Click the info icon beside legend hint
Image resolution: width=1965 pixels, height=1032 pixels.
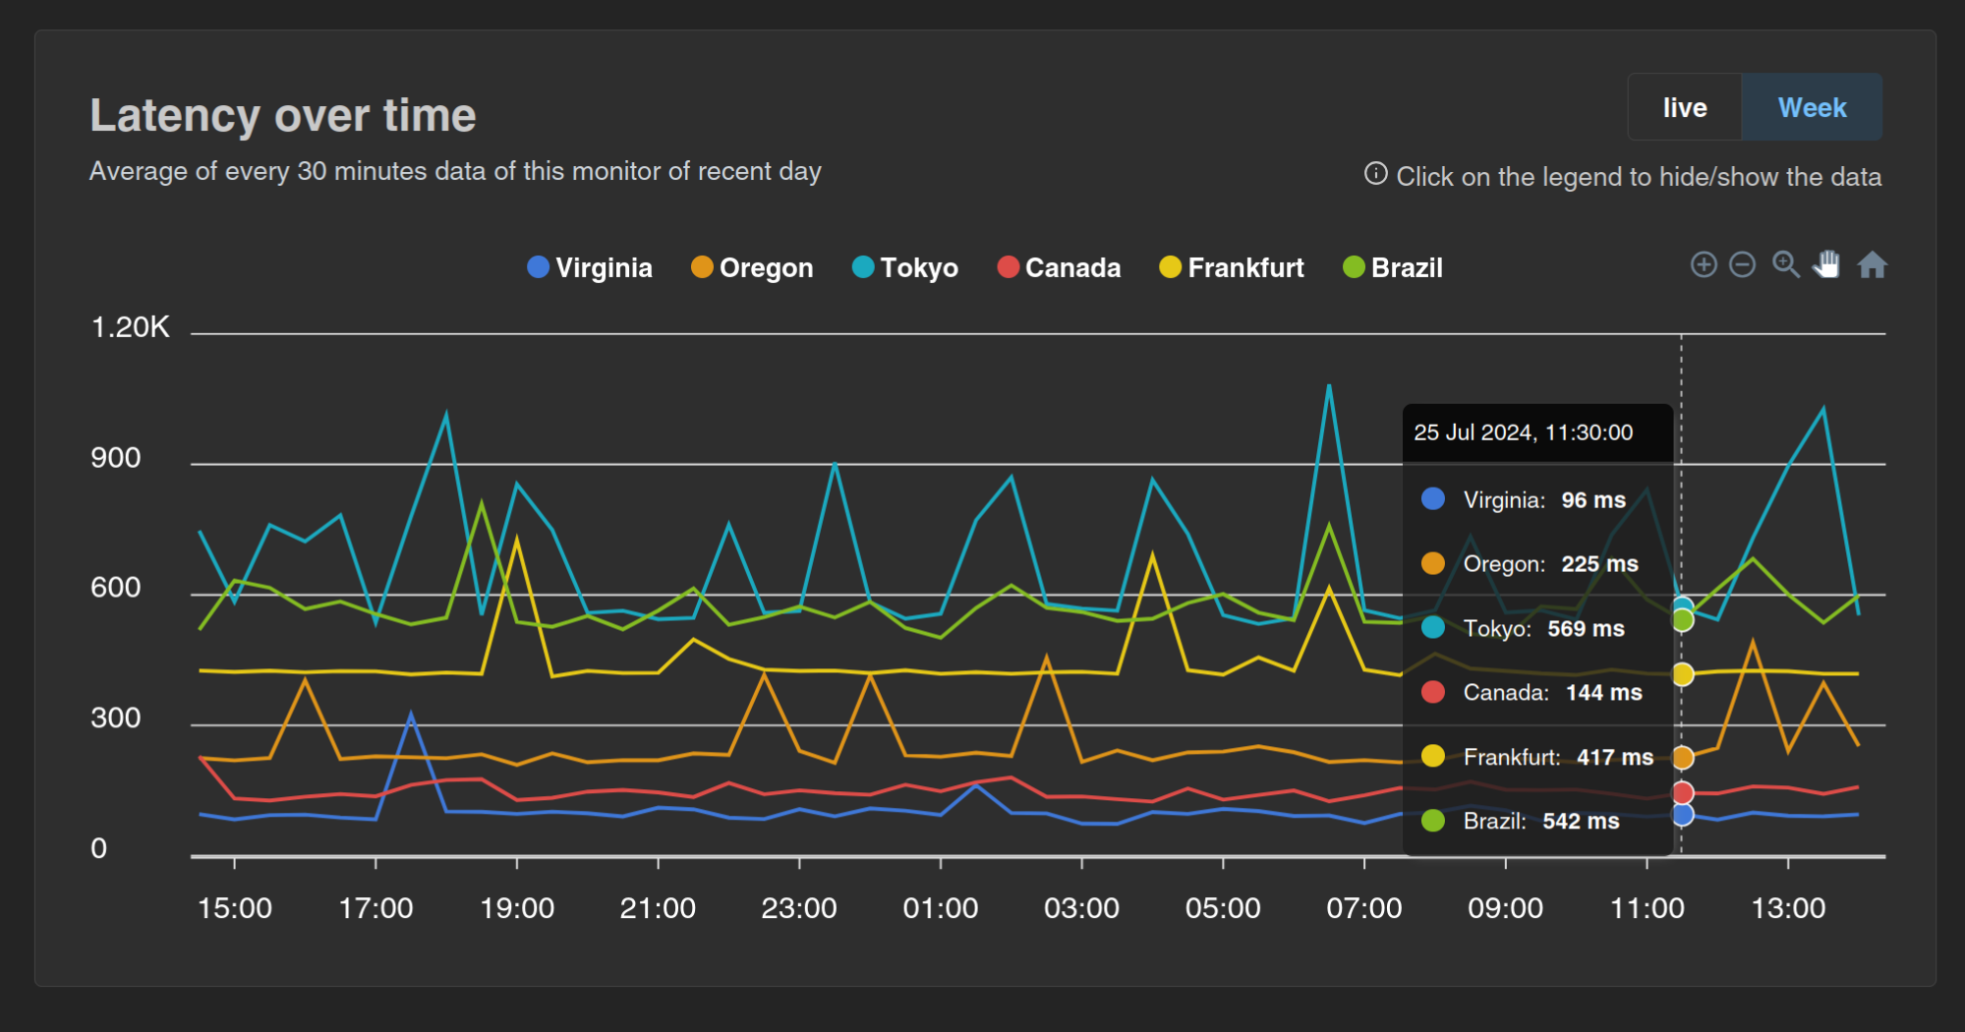click(x=1375, y=174)
